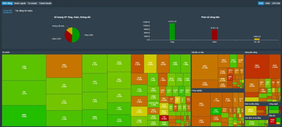Select the HCM -0.40% tile
The image size is (282, 127).
click(x=139, y=79)
